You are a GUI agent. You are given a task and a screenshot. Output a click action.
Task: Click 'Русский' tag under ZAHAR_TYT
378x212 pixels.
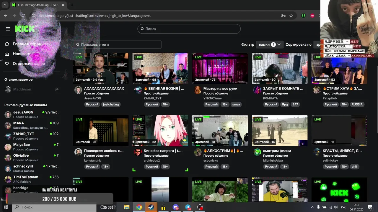pos(152,104)
